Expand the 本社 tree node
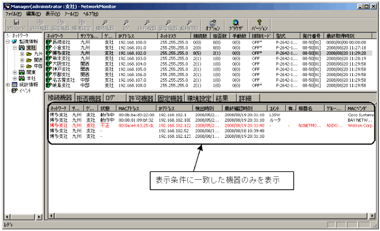The height and width of the screenshot is (231, 380). [15, 78]
